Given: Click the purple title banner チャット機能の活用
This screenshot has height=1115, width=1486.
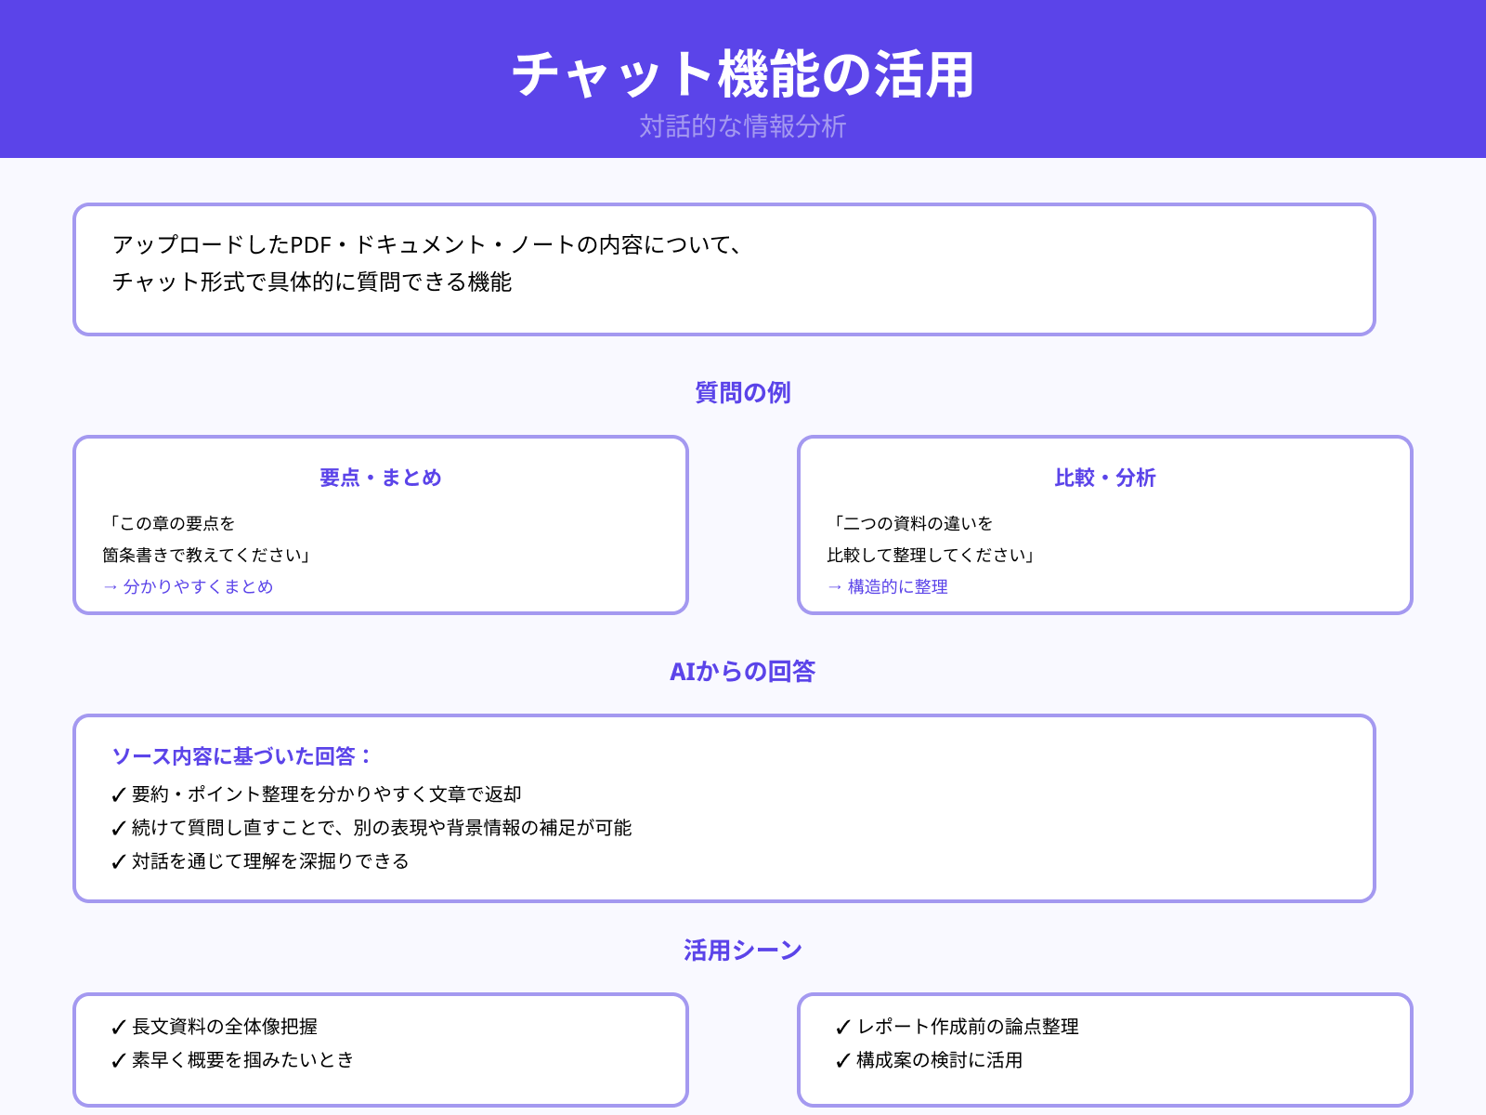Looking at the screenshot, I should [x=743, y=79].
